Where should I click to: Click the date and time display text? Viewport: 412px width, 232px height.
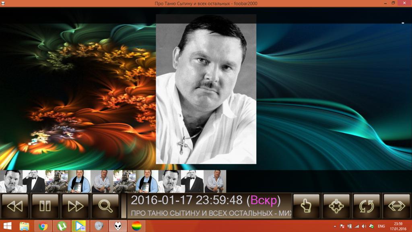(x=206, y=201)
